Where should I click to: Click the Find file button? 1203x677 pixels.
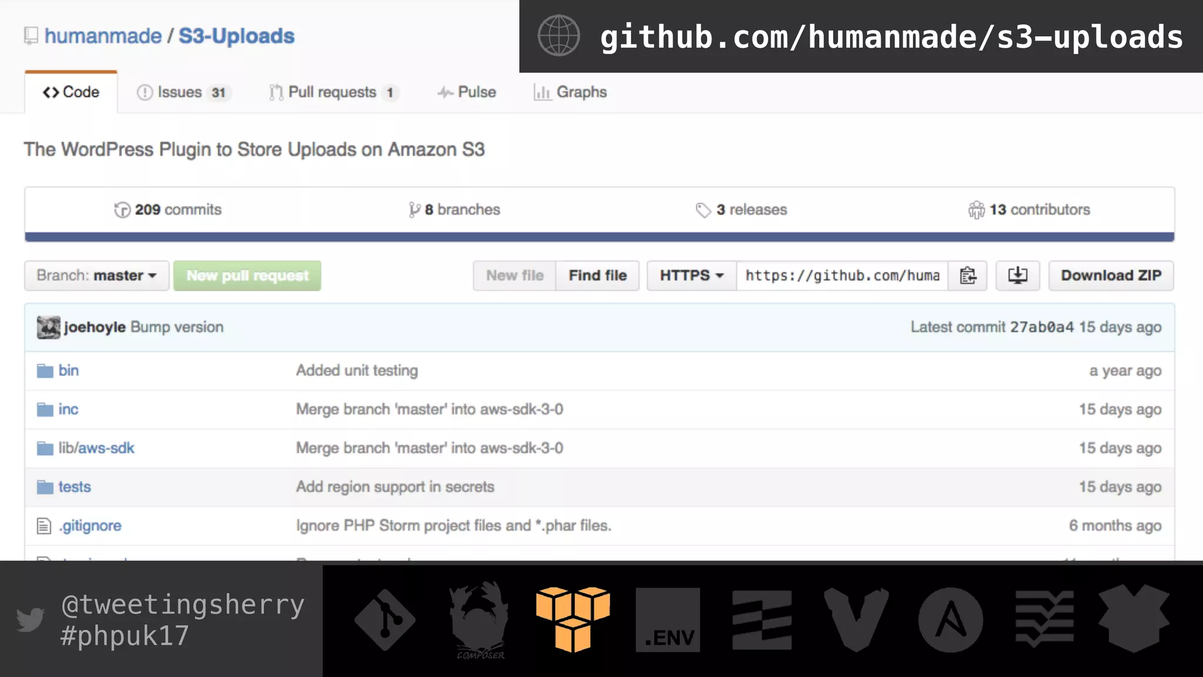[x=597, y=276]
